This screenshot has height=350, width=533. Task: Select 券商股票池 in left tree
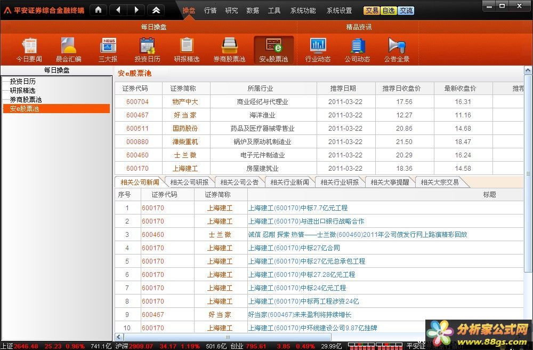click(26, 100)
